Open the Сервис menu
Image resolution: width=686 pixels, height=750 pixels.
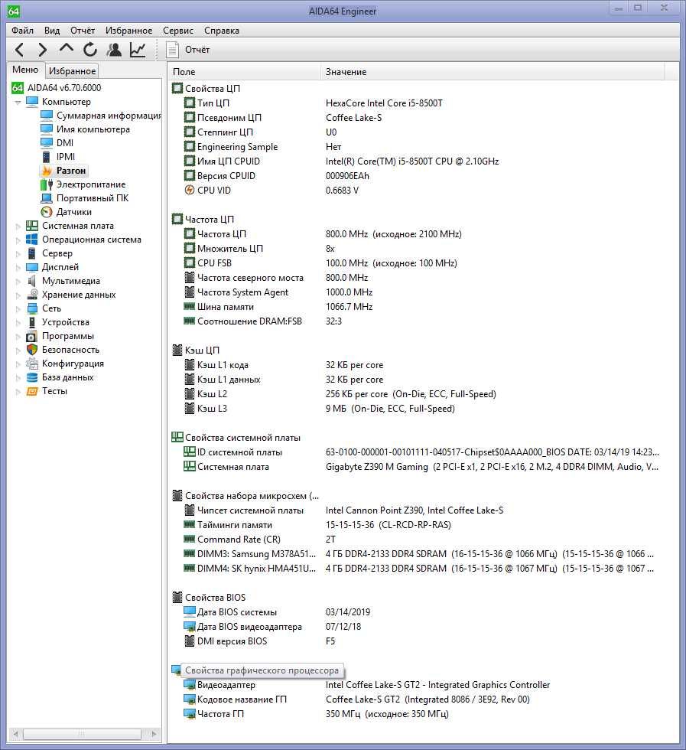coord(178,30)
